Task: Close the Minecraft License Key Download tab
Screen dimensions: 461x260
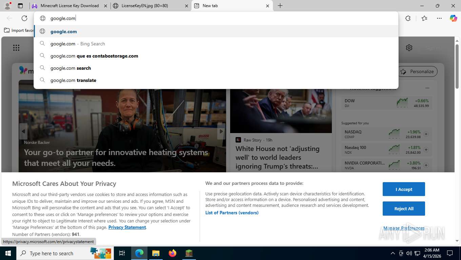Action: click(106, 6)
